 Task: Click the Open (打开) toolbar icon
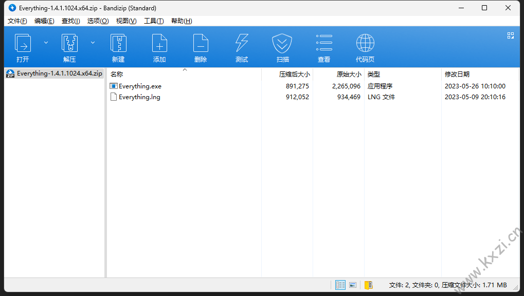[x=23, y=43]
